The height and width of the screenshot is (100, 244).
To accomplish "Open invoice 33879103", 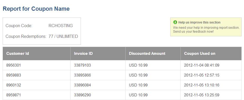I will pos(82,65).
